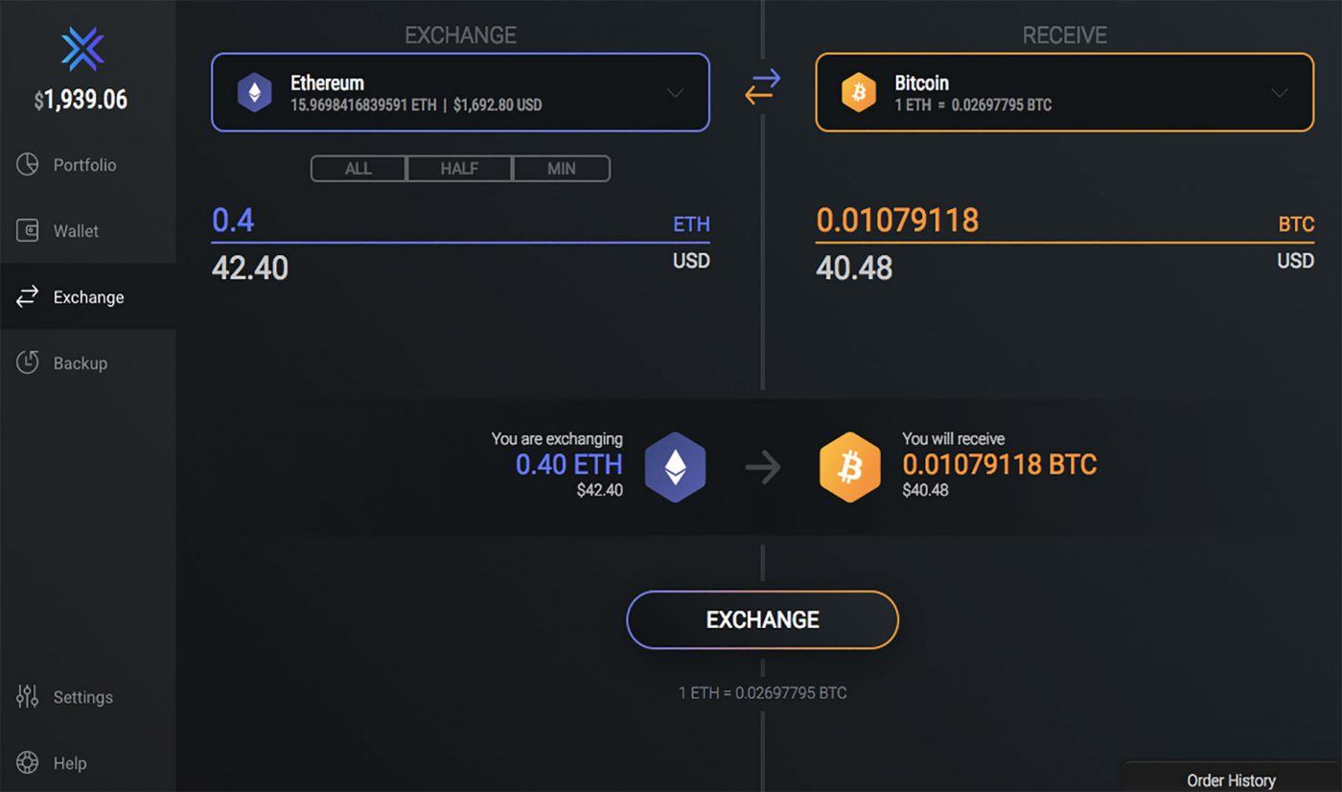Screen dimensions: 1342x792
Task: Click the Backup sidebar icon
Action: click(x=26, y=362)
